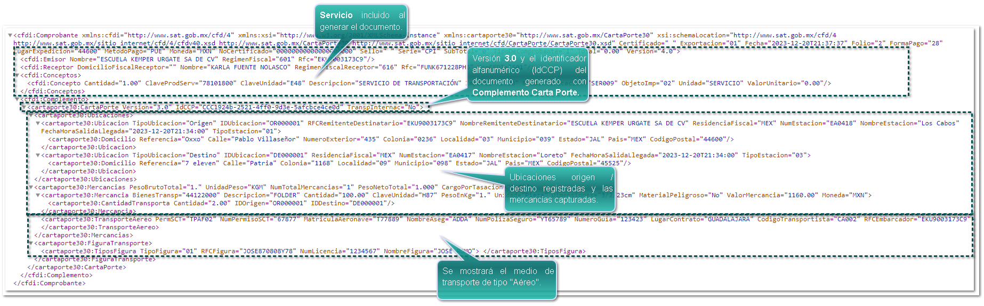Collapse the Ubicacion TipoUbicacion Destino node
This screenshot has height=306, width=984.
38,156
